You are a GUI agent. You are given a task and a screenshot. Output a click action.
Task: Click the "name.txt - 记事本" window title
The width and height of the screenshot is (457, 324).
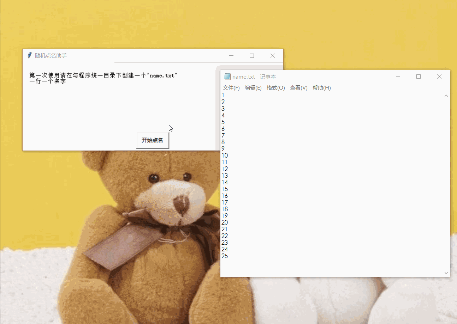(254, 77)
